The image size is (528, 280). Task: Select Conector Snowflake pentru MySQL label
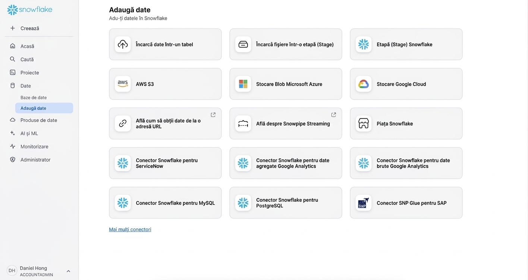[175, 203]
